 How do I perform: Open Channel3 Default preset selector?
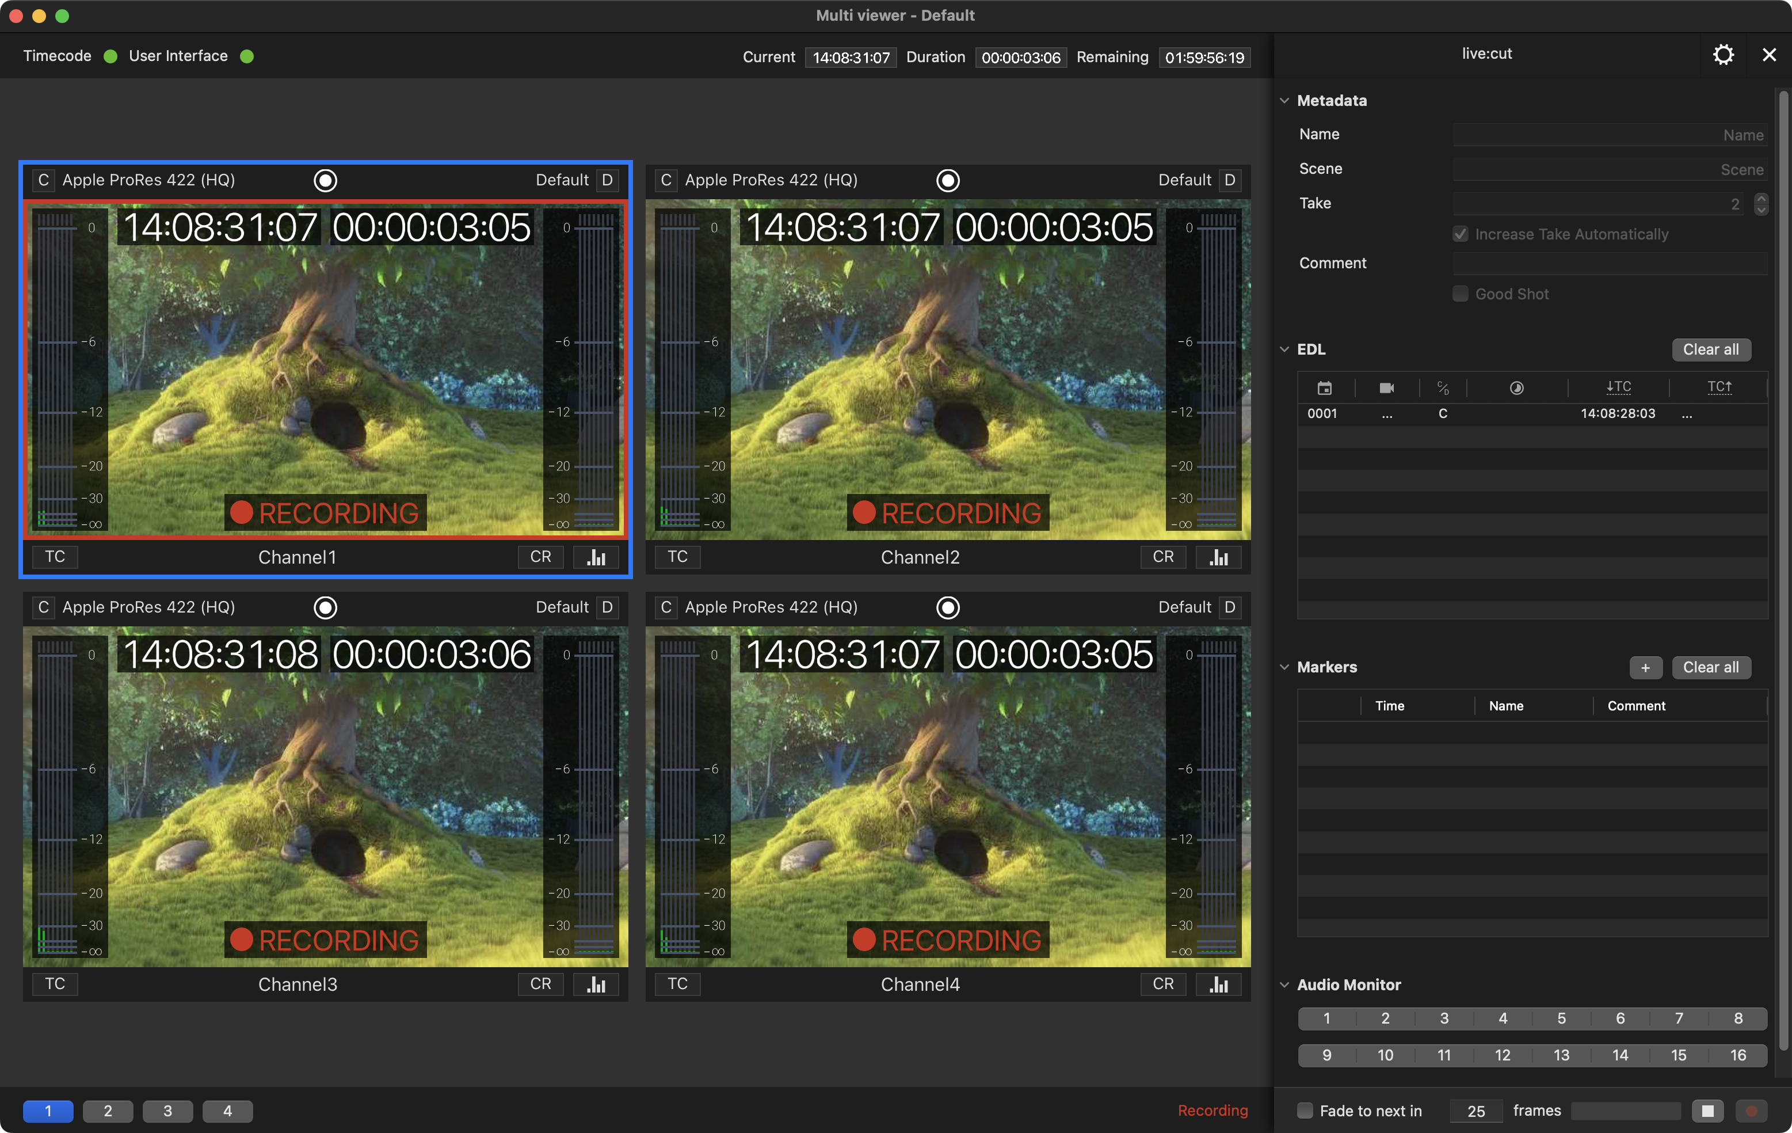click(562, 607)
